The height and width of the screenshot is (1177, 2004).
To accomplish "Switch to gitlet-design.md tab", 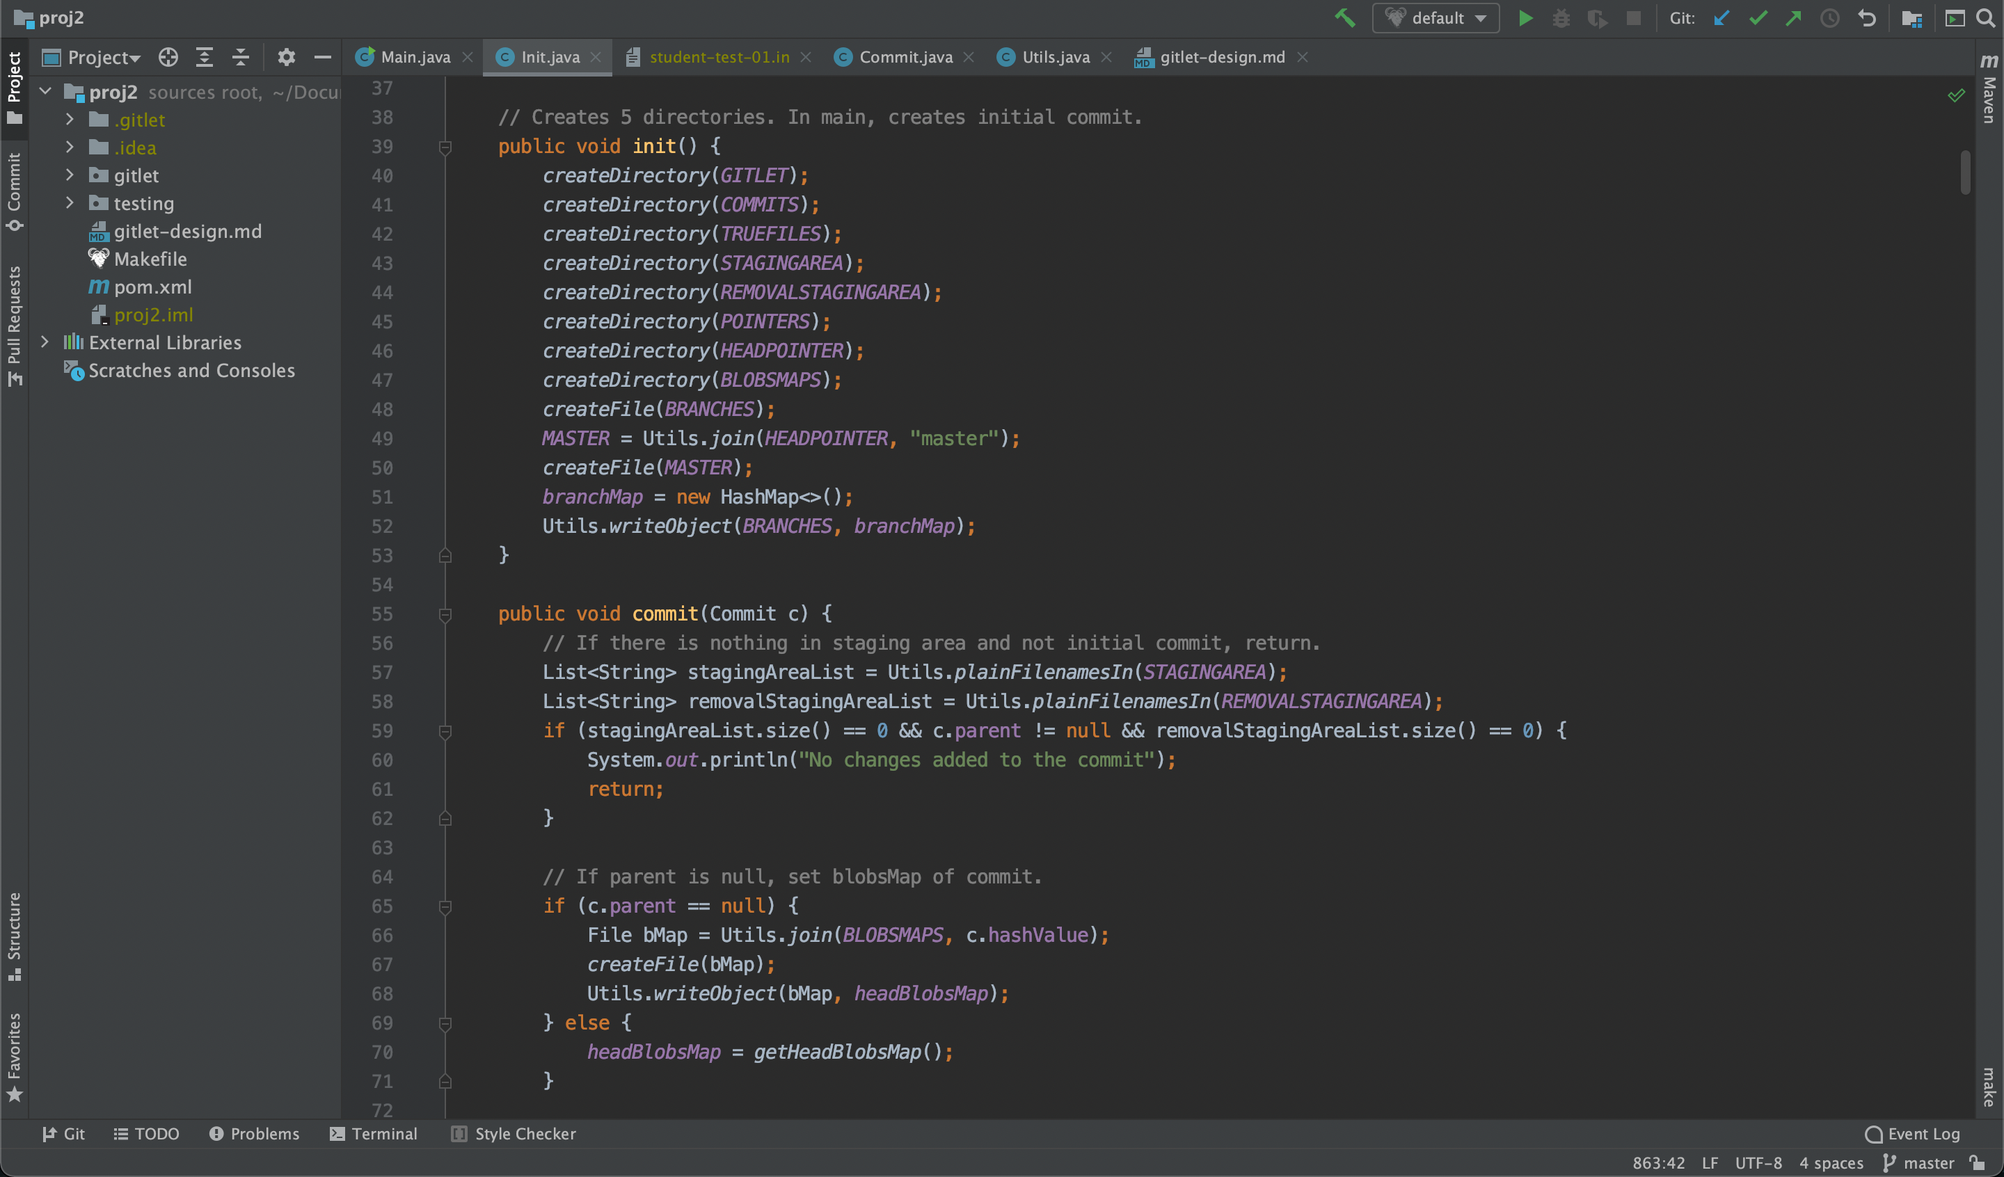I will [1221, 57].
